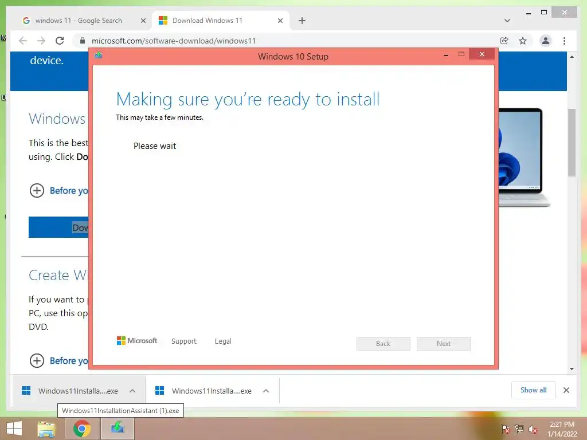587x440 pixels.
Task: Click the share page icon in address bar
Action: [504, 41]
